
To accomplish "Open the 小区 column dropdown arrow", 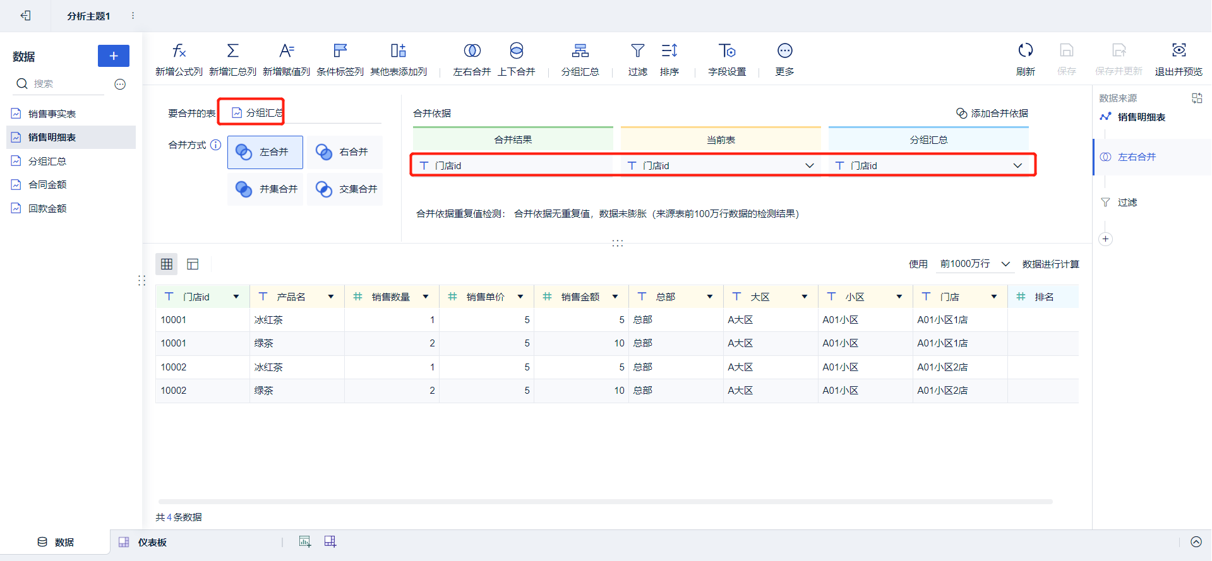I will pyautogui.click(x=899, y=297).
